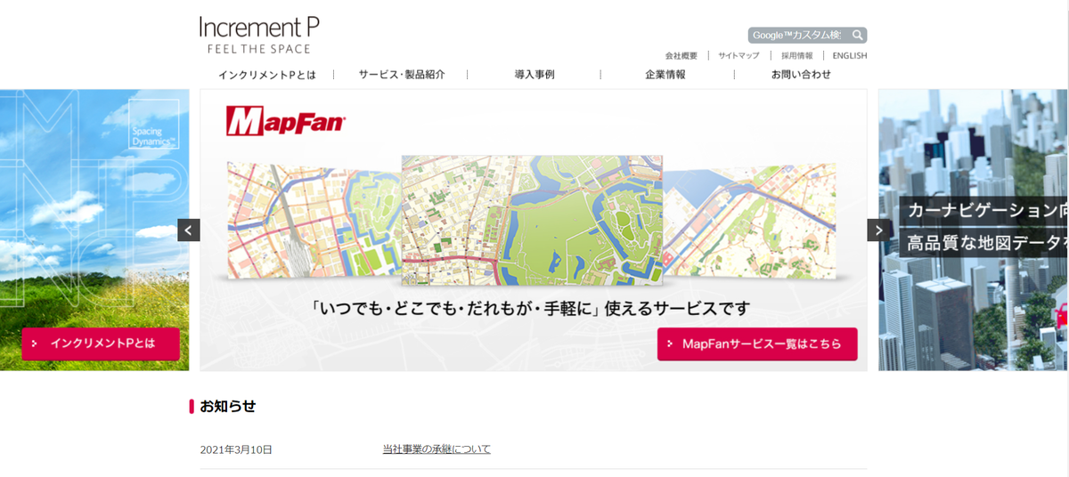The height and width of the screenshot is (477, 1069).
Task: Switch to the ENGLISH site
Action: [x=850, y=55]
